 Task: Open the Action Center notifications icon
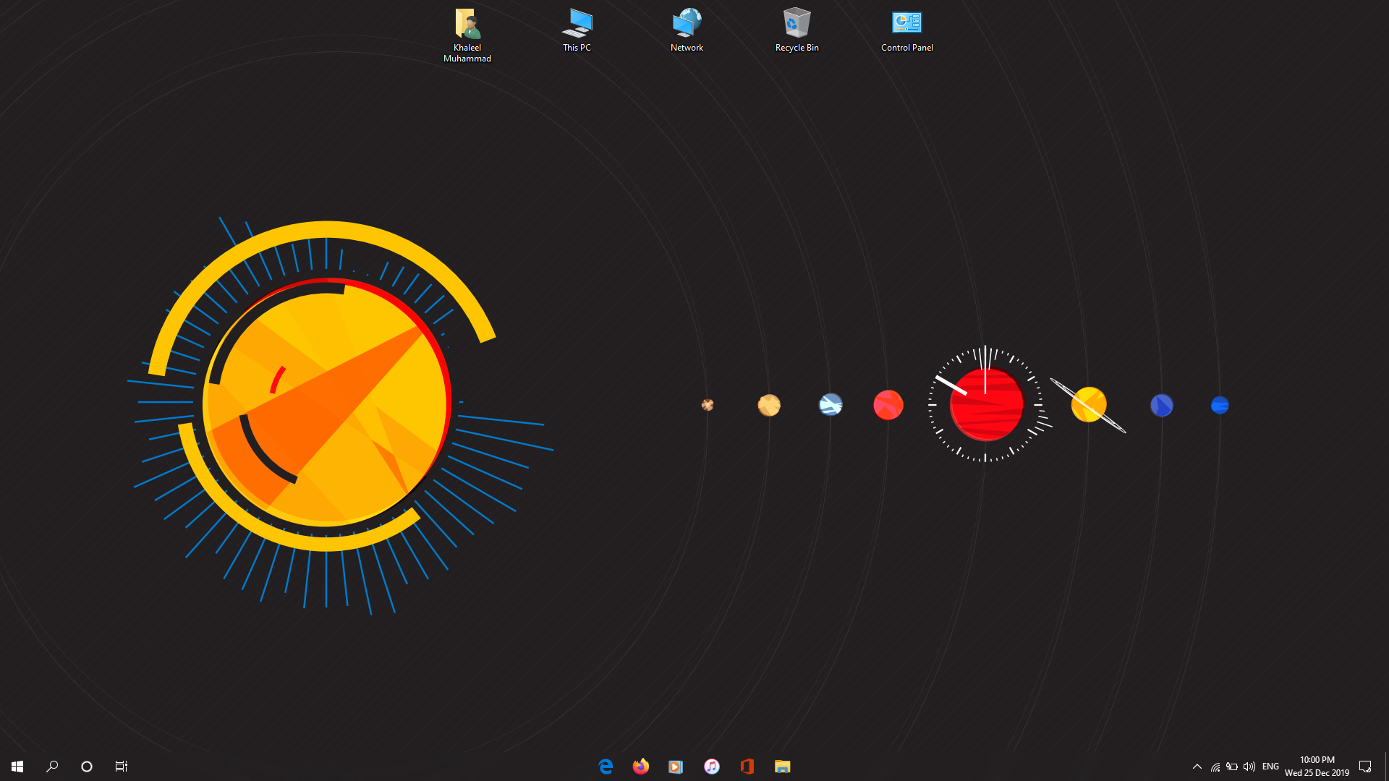point(1365,766)
